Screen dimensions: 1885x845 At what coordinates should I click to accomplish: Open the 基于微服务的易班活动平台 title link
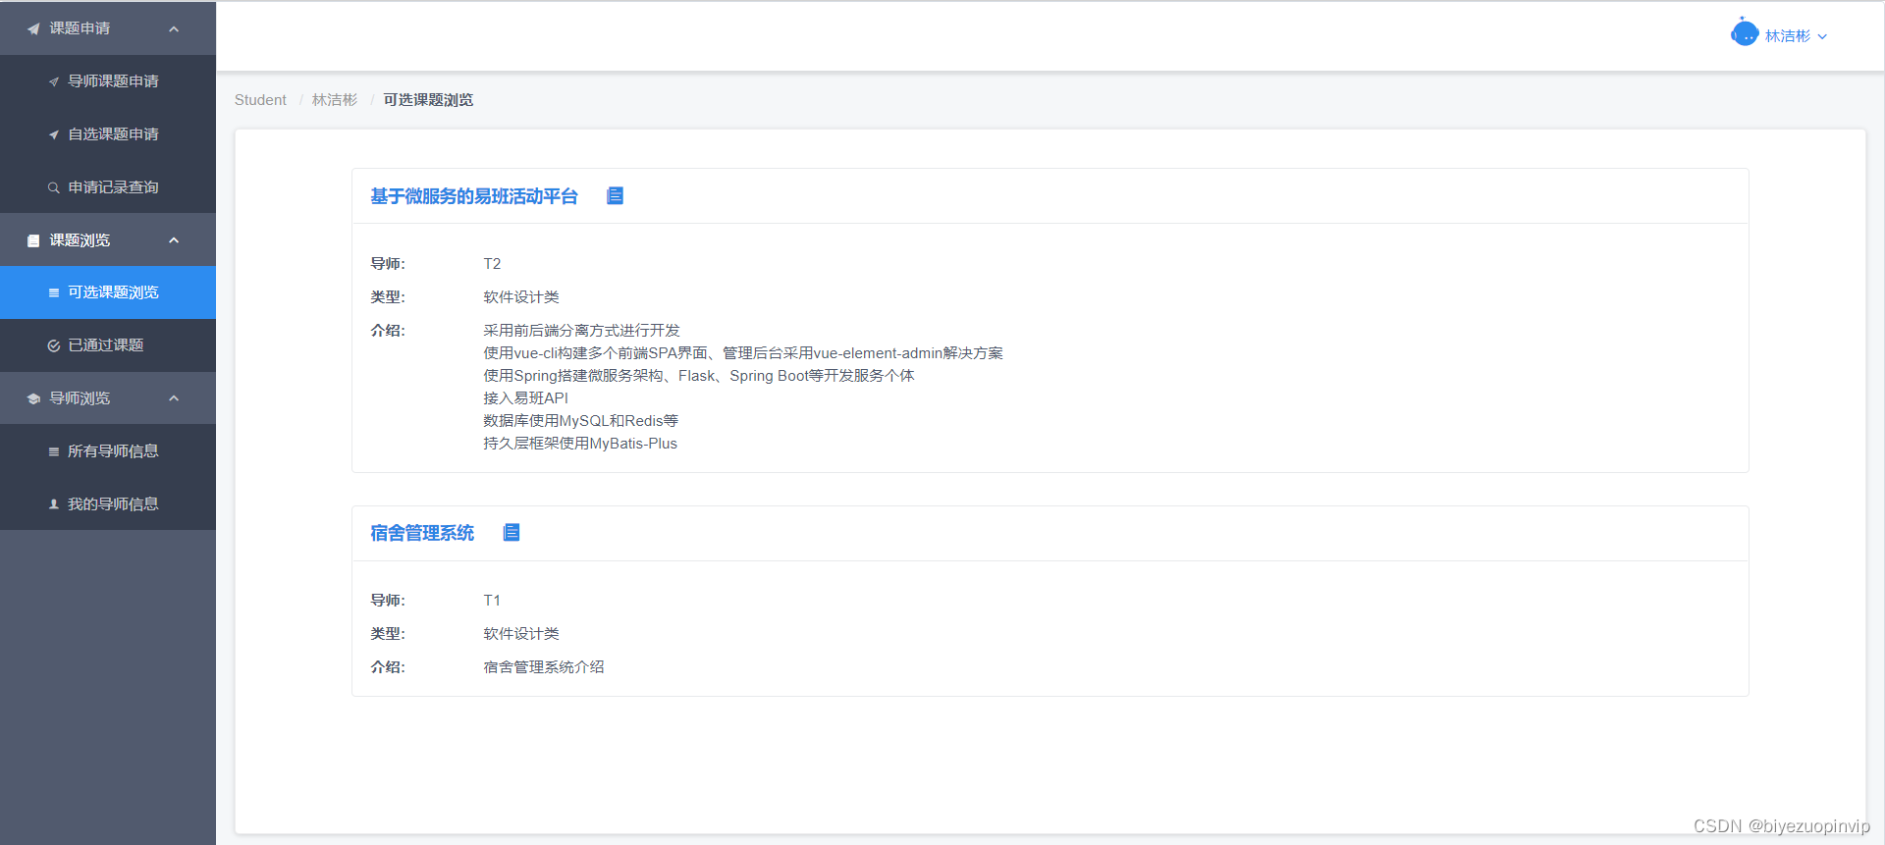[x=474, y=196]
